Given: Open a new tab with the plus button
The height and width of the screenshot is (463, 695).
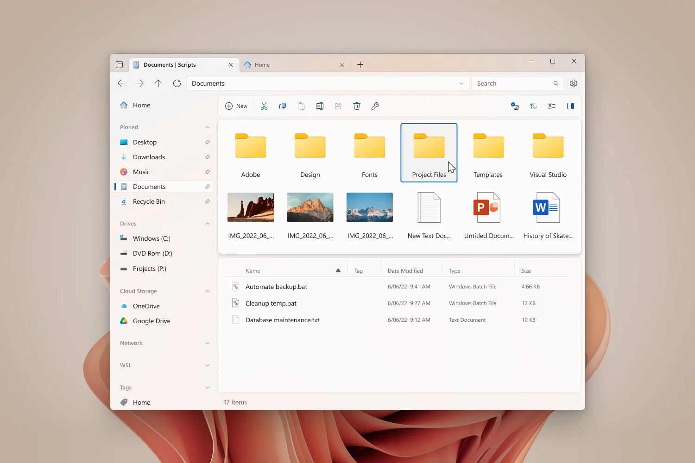Looking at the screenshot, I should click(360, 65).
